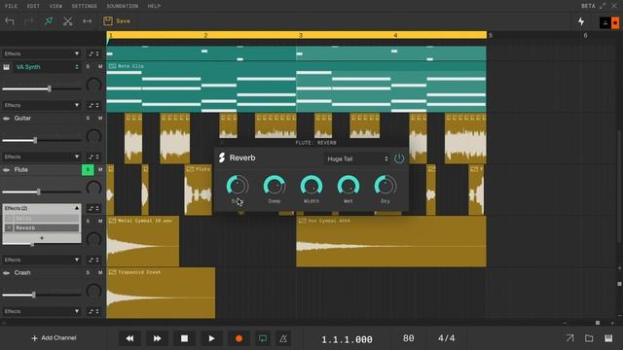Screen dimensions: 623x350
Task: Open the EDIT menu
Action: pos(33,6)
